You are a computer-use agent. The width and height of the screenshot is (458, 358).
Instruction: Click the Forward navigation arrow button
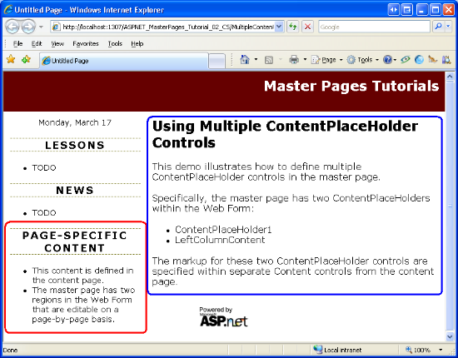point(28,27)
